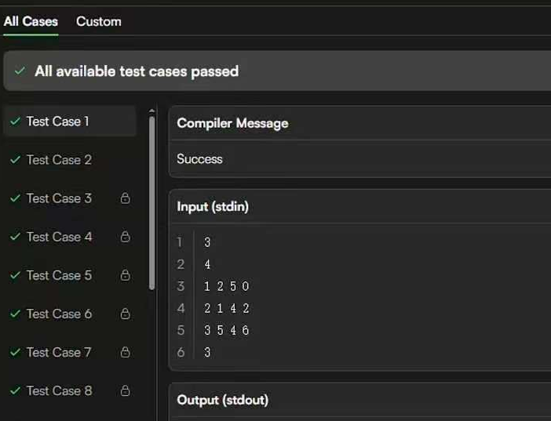Click the test case list scrollbar

point(151,204)
